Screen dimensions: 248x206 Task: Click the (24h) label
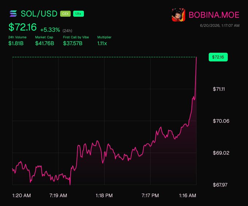pyautogui.click(x=67, y=31)
